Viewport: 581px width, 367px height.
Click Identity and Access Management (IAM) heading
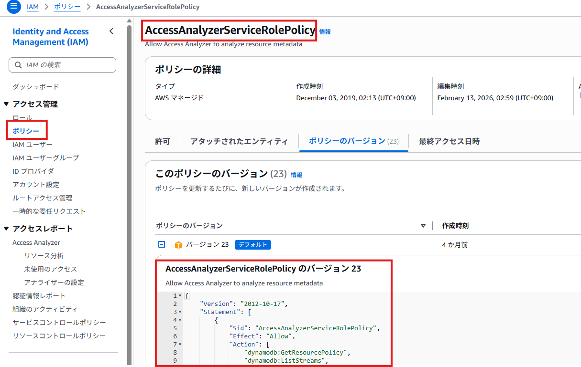coord(51,37)
